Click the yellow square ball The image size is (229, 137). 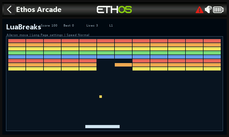click(100, 96)
